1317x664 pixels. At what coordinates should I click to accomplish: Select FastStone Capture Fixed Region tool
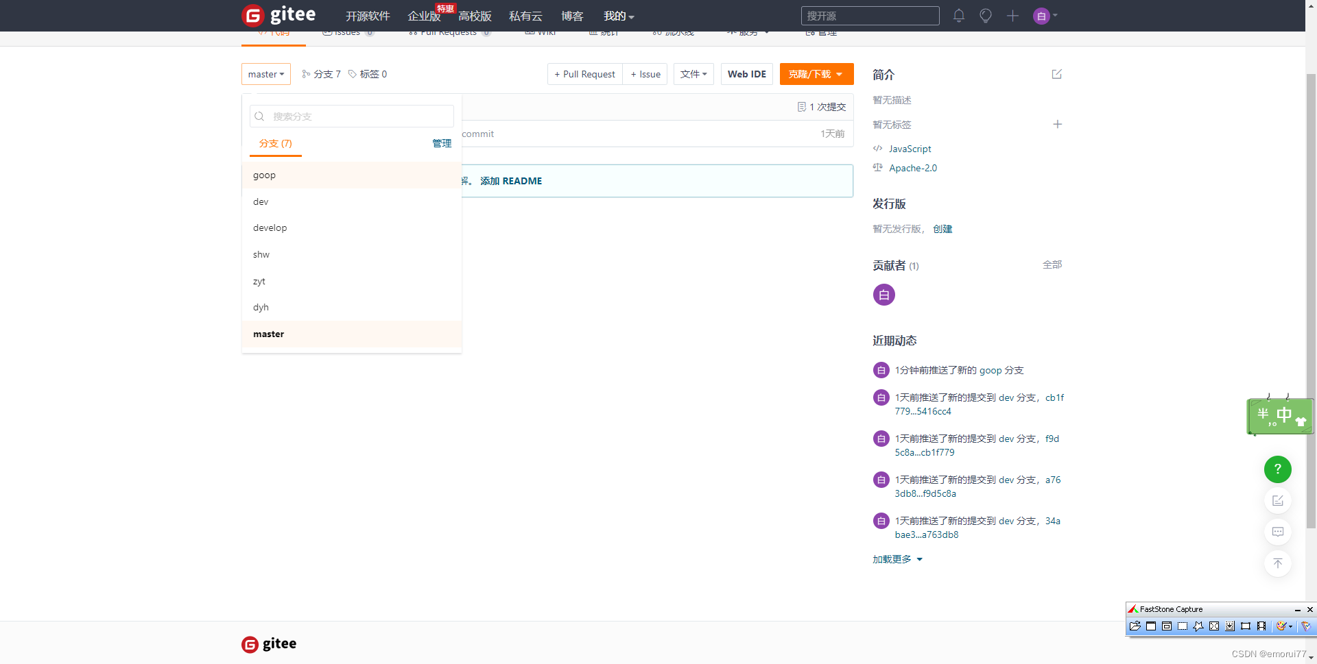pyautogui.click(x=1246, y=626)
